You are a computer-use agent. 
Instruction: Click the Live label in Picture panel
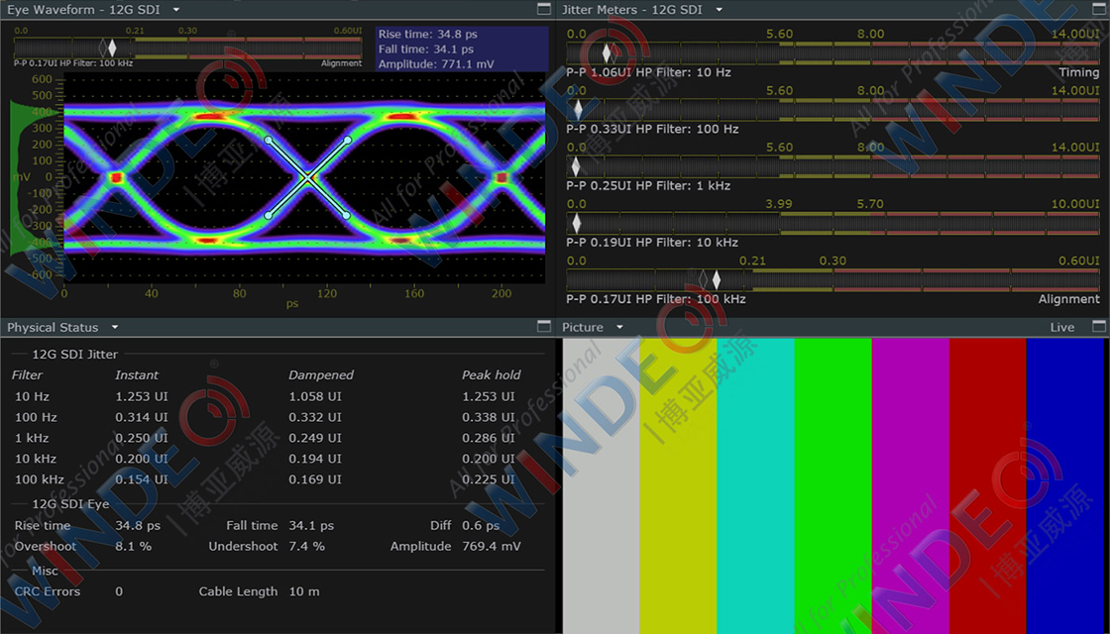[1061, 327]
